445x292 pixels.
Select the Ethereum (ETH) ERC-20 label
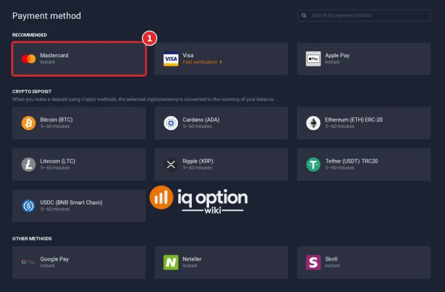point(353,120)
